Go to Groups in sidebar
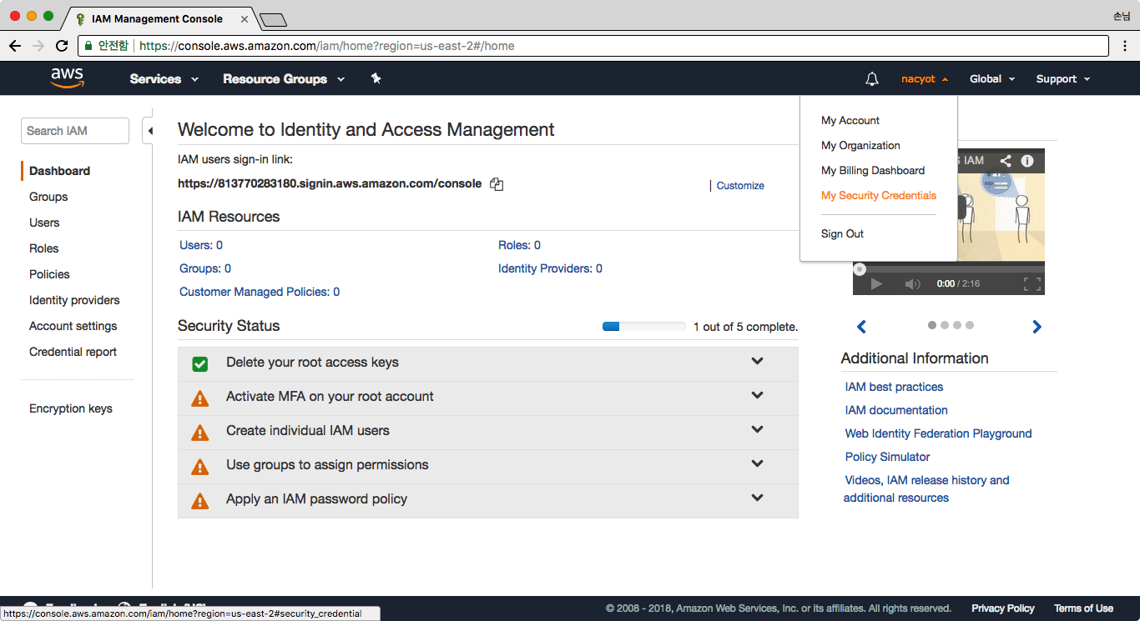This screenshot has height=621, width=1140. [x=48, y=197]
